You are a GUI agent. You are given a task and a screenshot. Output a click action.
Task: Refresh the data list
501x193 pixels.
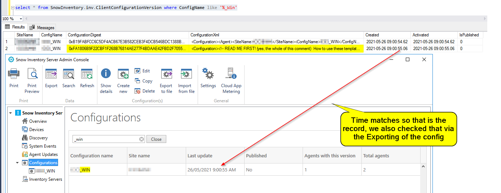point(87,78)
